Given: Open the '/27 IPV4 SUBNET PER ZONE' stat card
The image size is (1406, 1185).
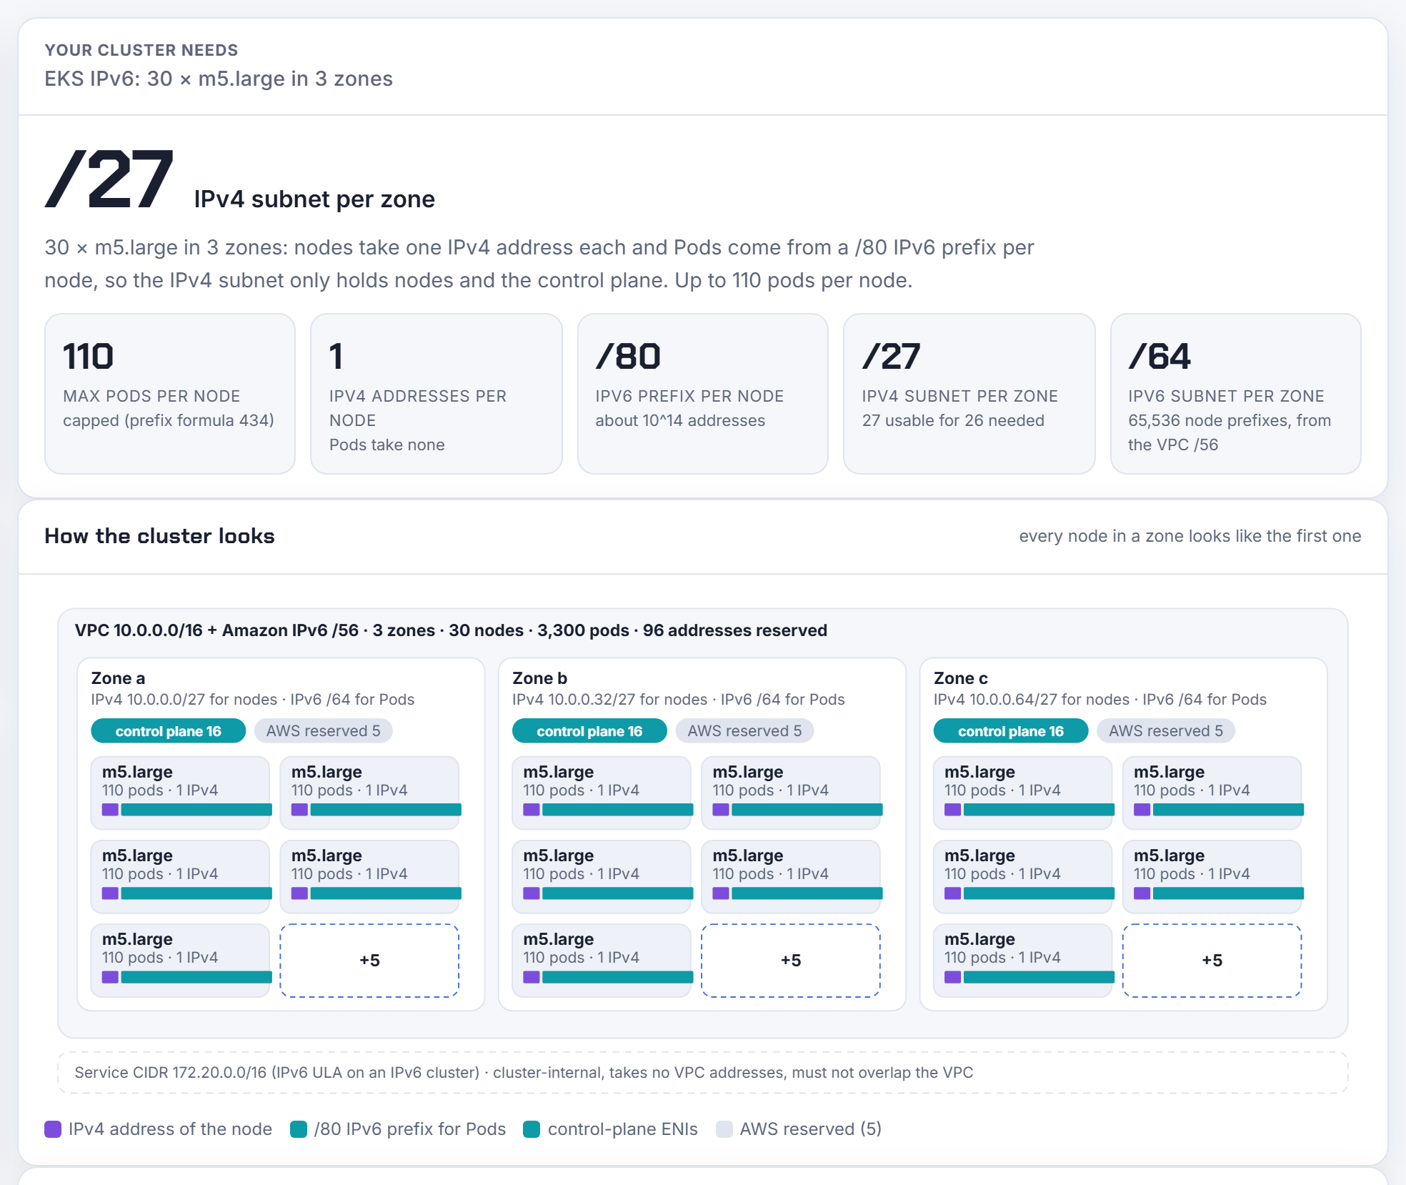Looking at the screenshot, I should (969, 394).
